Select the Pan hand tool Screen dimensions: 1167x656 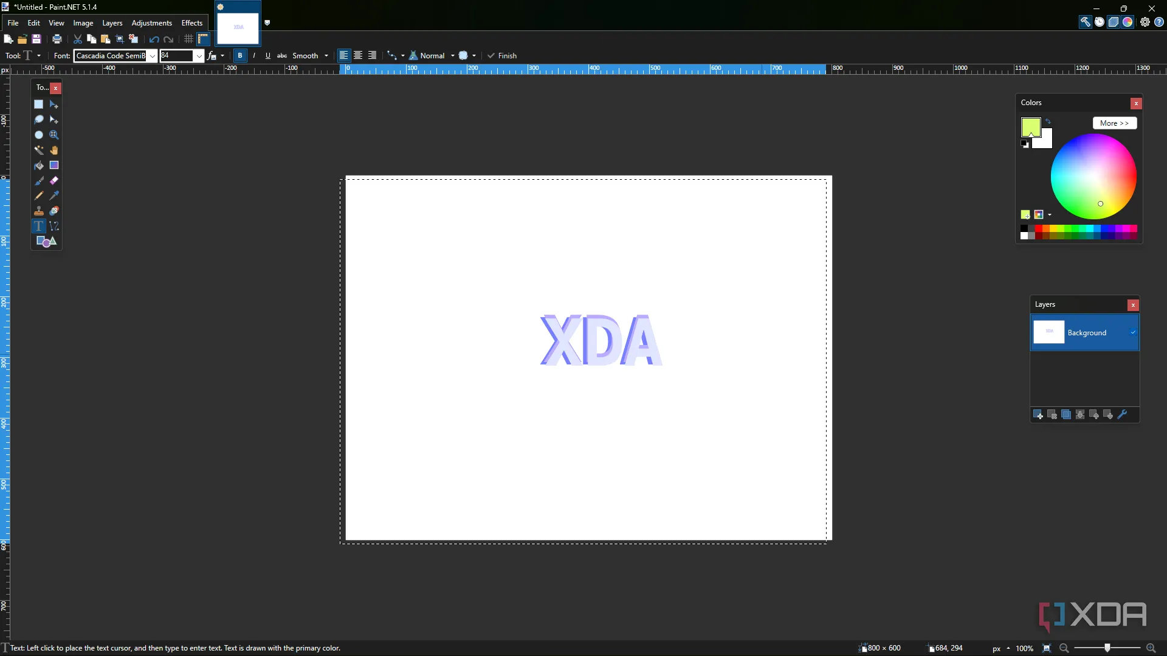point(54,150)
